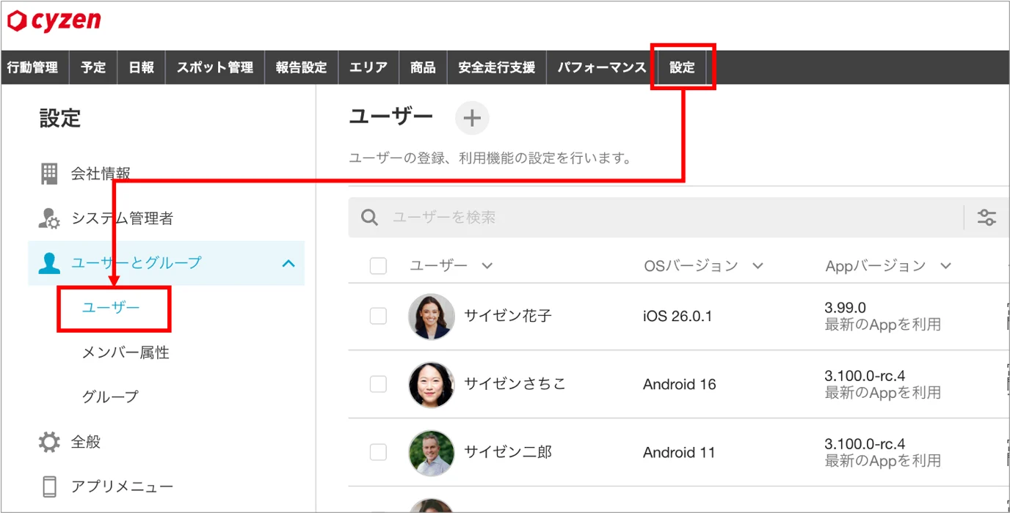The width and height of the screenshot is (1010, 513).
Task: Click ユーザー column header label
Action: [439, 266]
